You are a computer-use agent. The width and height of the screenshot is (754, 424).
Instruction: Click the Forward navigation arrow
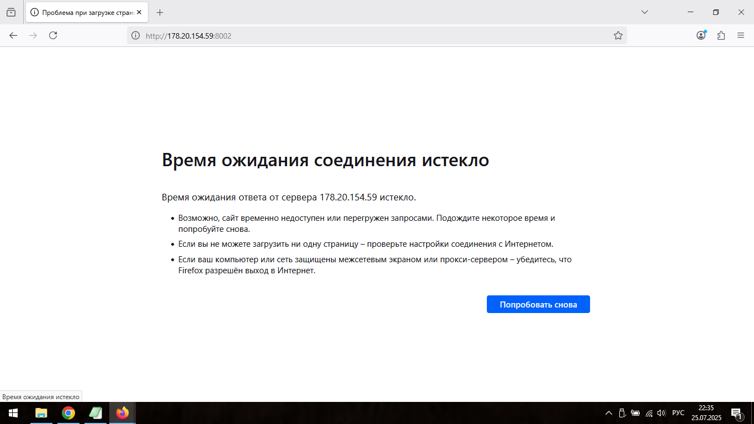point(33,35)
